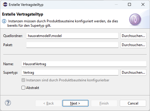The image size is (150, 111).
Task: Click the disabled Back button
Action: [48, 103]
